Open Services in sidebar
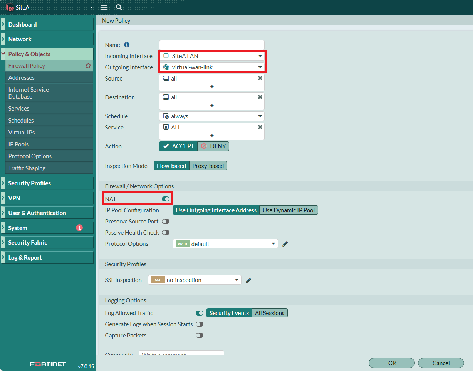The height and width of the screenshot is (371, 473). tap(49, 109)
